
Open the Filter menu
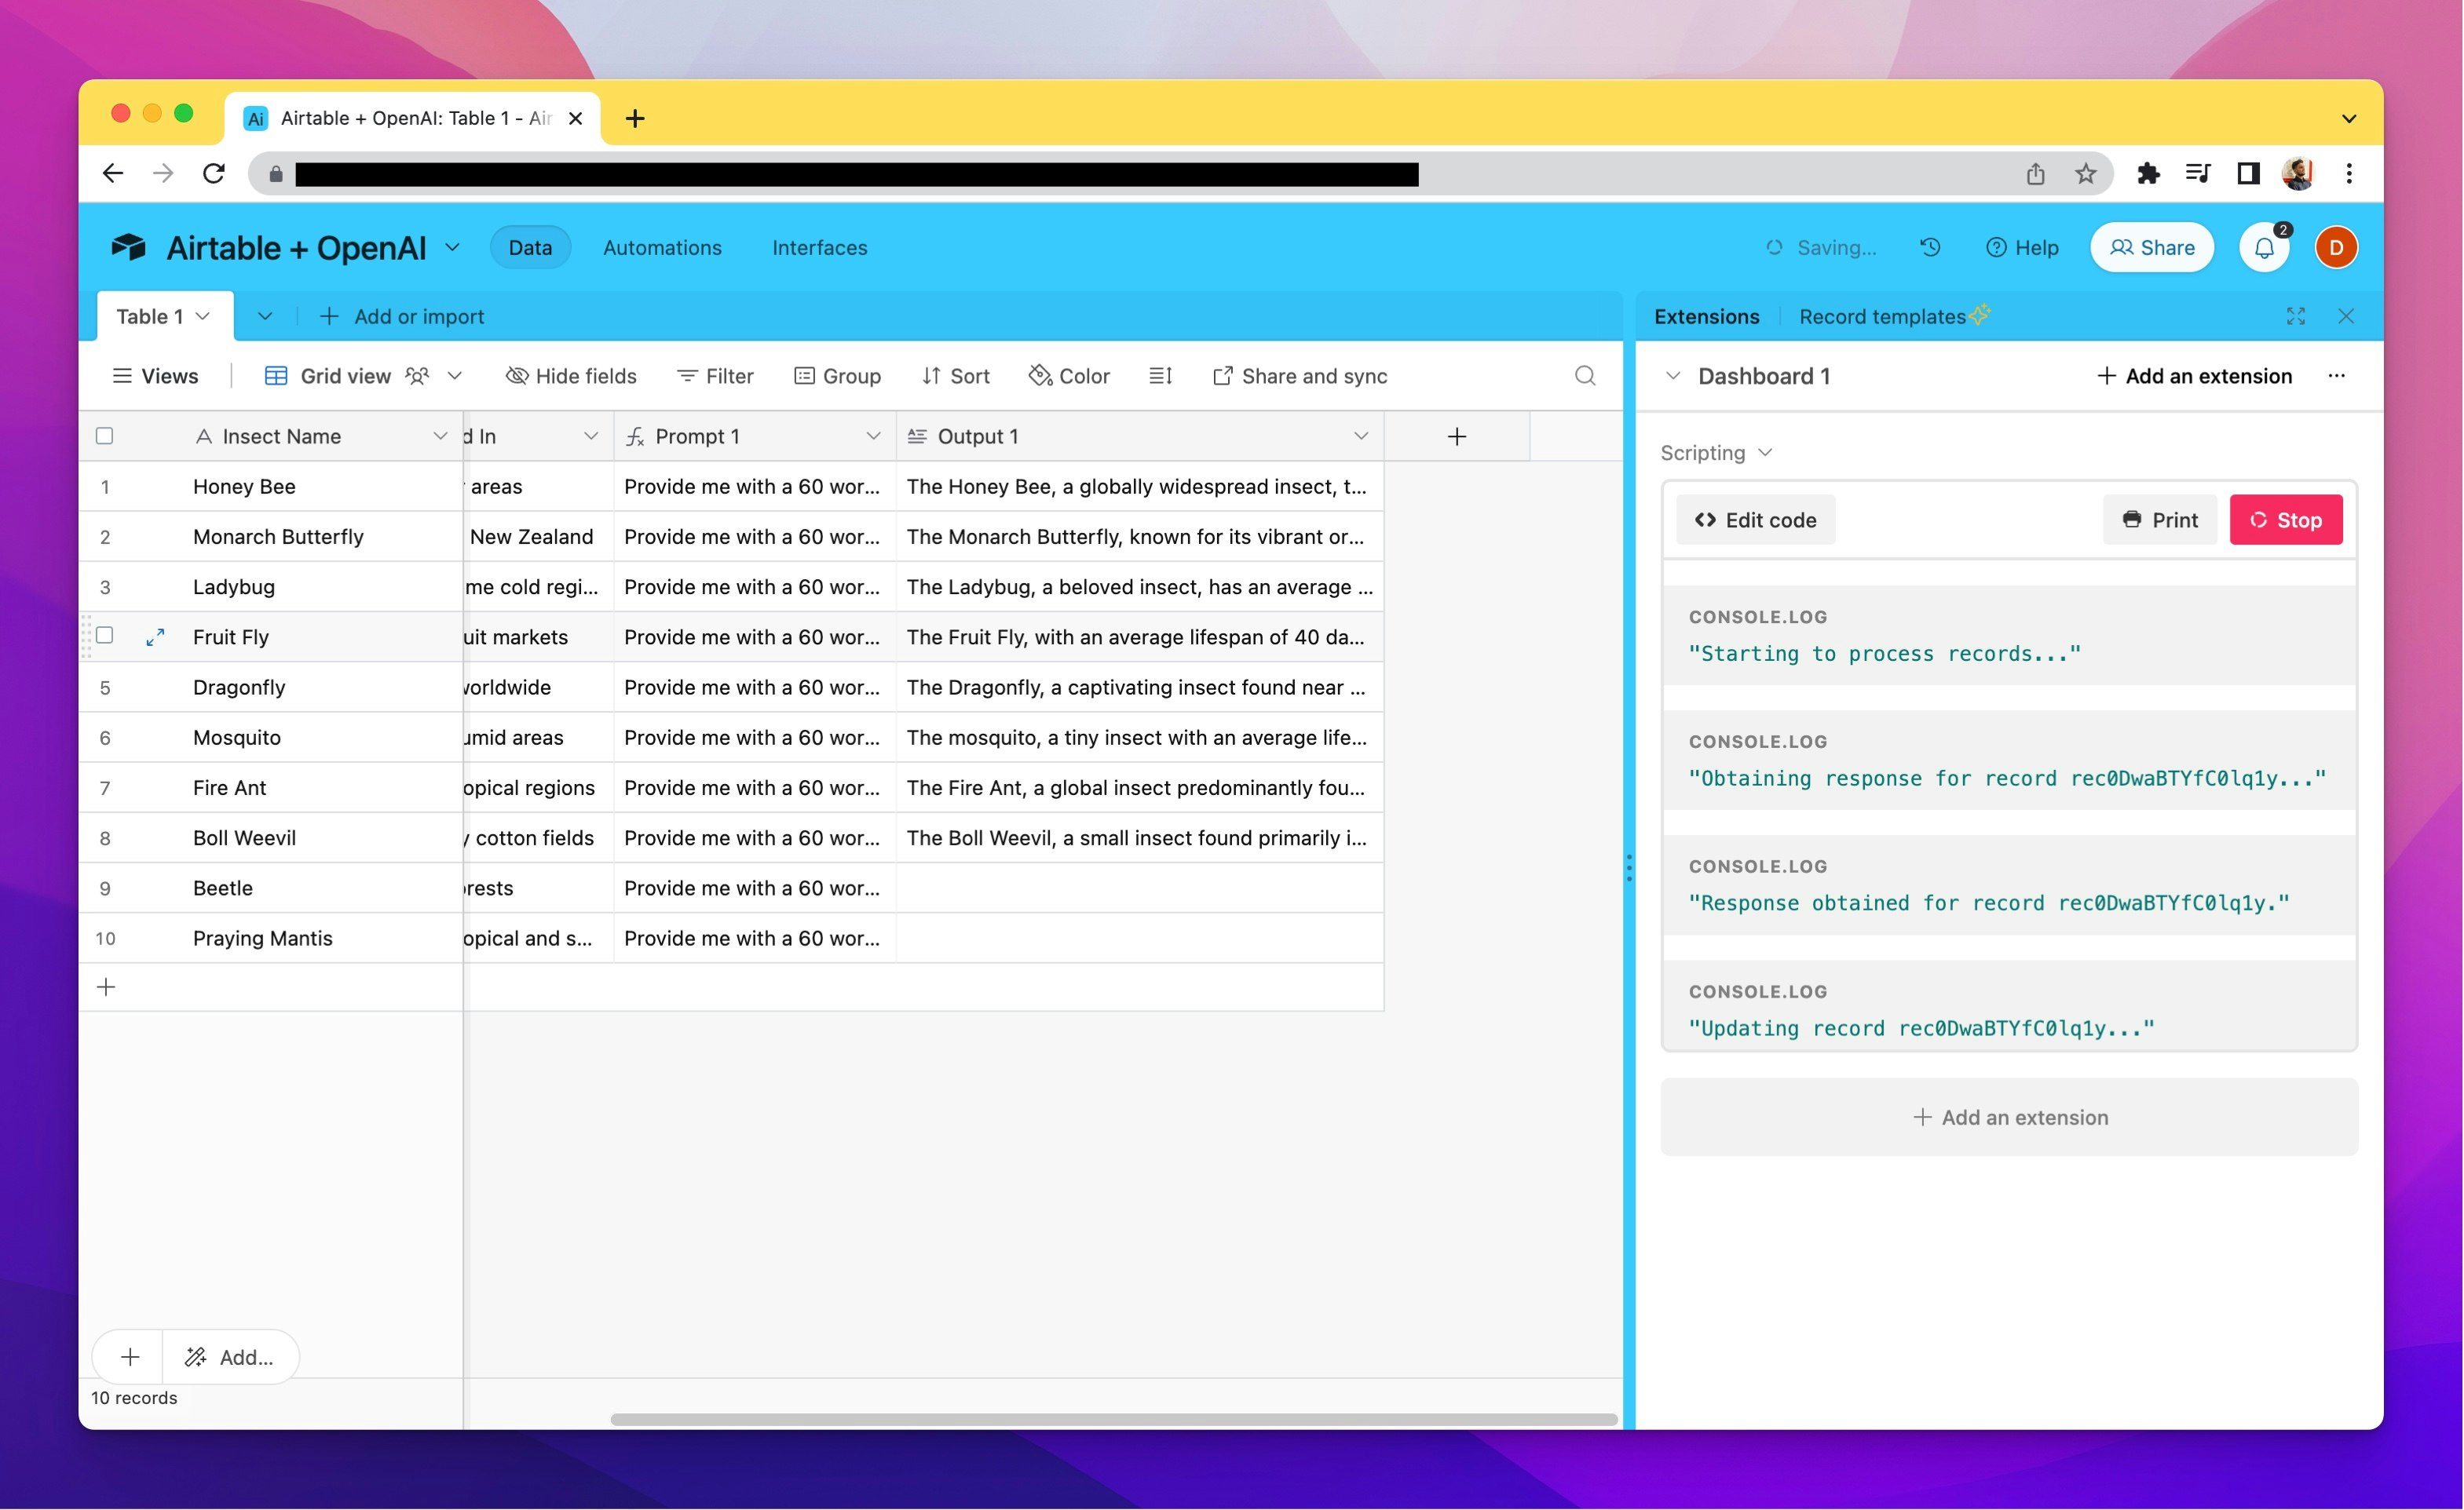tap(715, 376)
